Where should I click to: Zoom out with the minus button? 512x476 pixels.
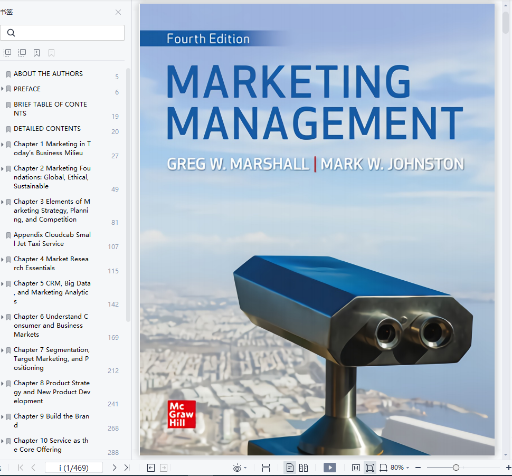pos(418,468)
